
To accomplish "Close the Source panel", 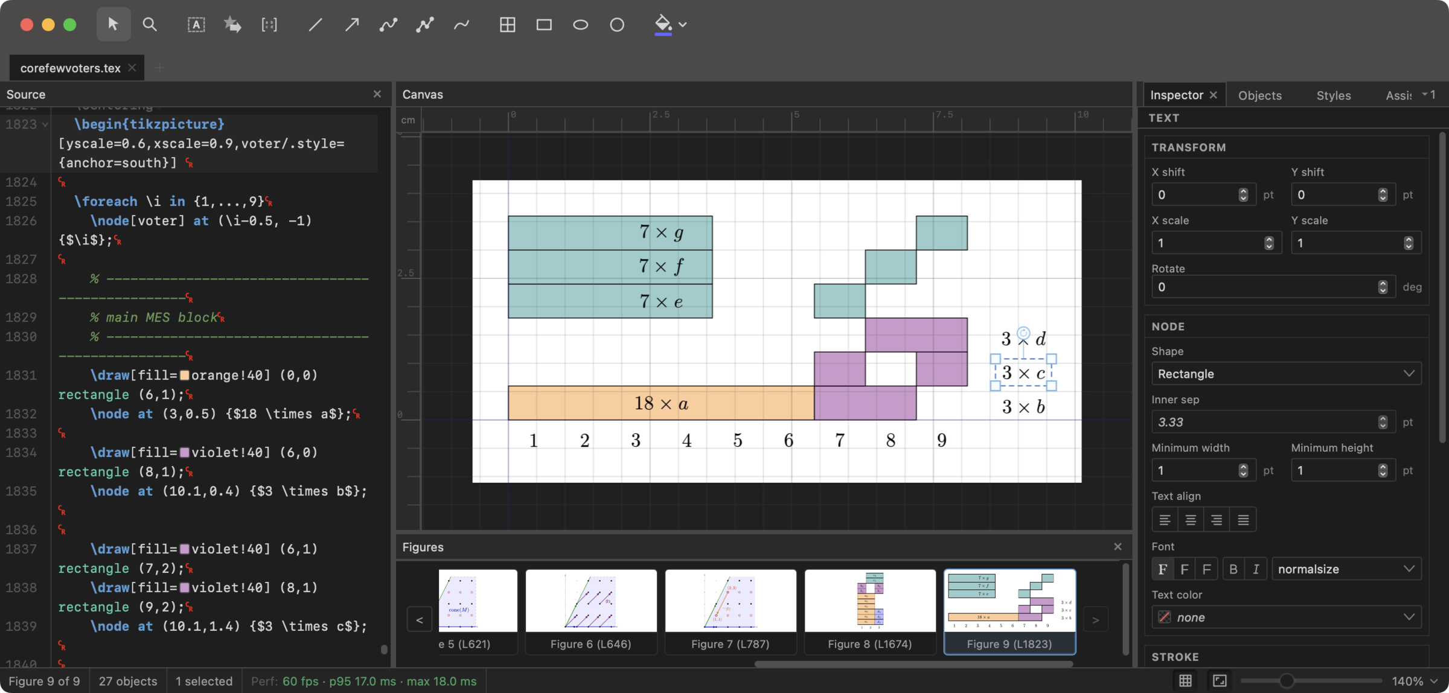I will [377, 94].
